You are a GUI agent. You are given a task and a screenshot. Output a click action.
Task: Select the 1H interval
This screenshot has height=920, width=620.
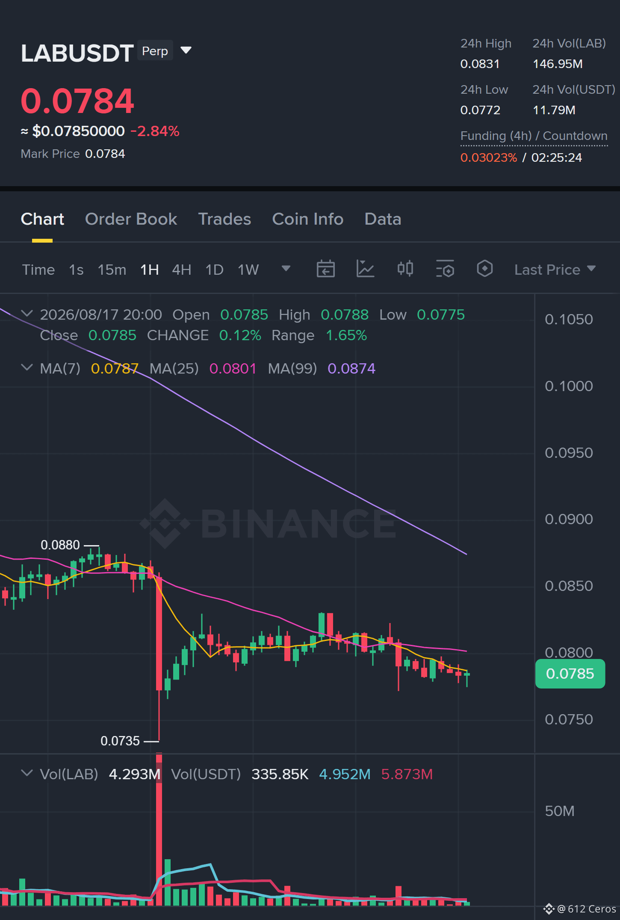[150, 270]
